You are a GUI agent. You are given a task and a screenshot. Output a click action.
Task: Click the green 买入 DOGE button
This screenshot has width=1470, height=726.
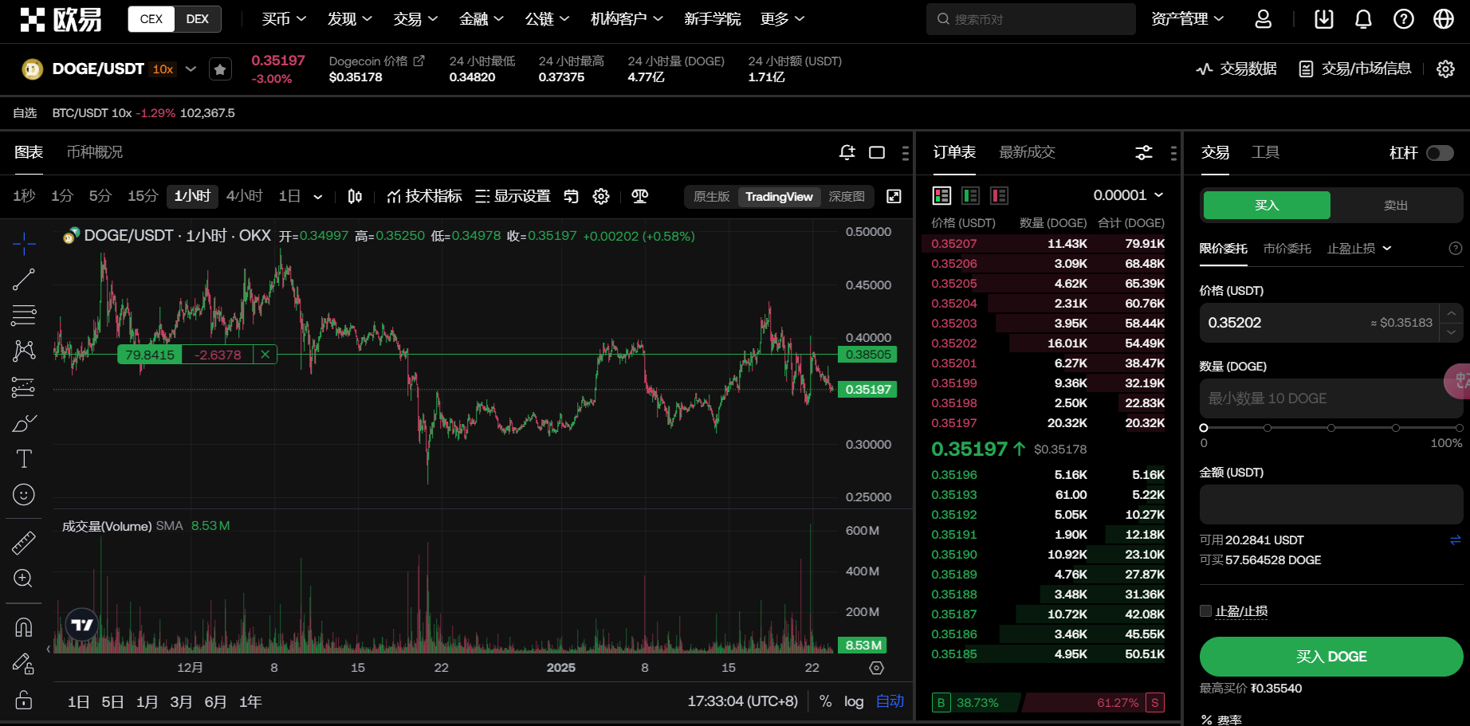click(1330, 657)
